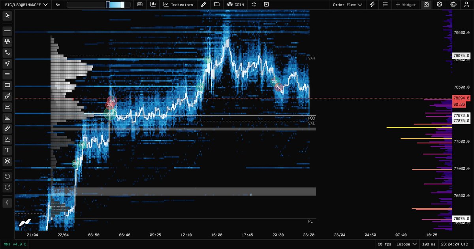Add a new Widget
The image size is (474, 249).
pyautogui.click(x=406, y=5)
